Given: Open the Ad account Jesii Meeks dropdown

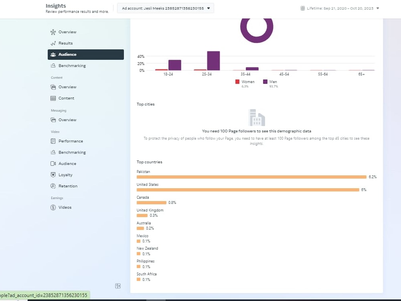Looking at the screenshot, I should point(166,8).
